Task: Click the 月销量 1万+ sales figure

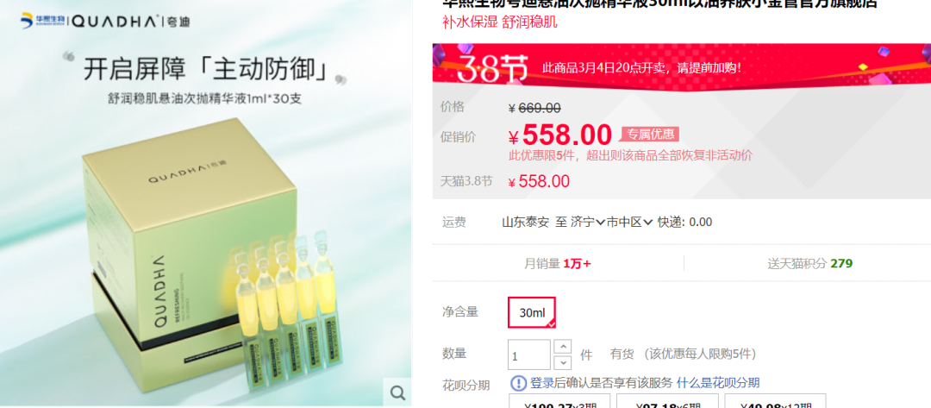Action: pyautogui.click(x=558, y=263)
